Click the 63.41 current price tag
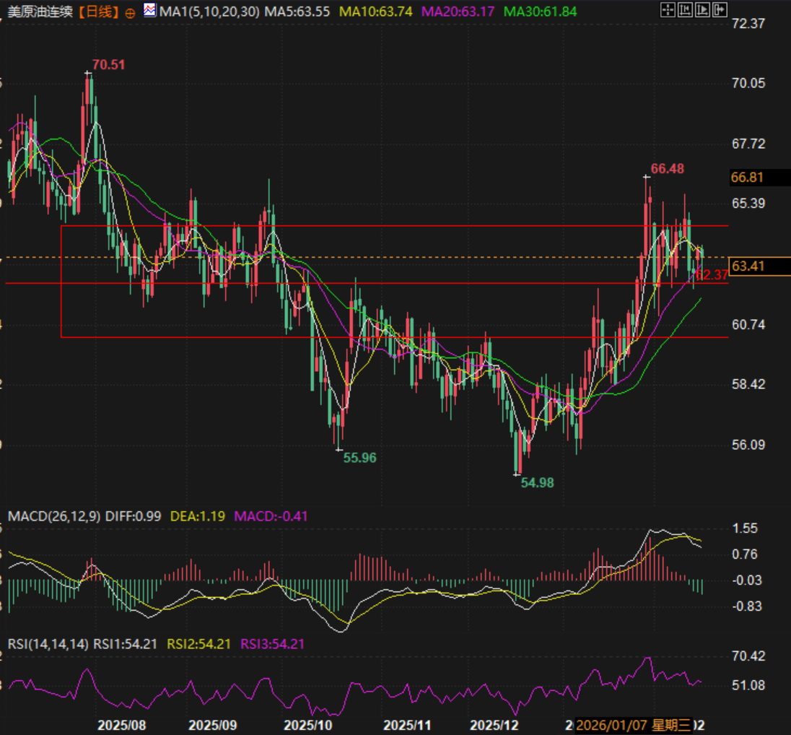Image resolution: width=791 pixels, height=735 pixels. point(748,266)
